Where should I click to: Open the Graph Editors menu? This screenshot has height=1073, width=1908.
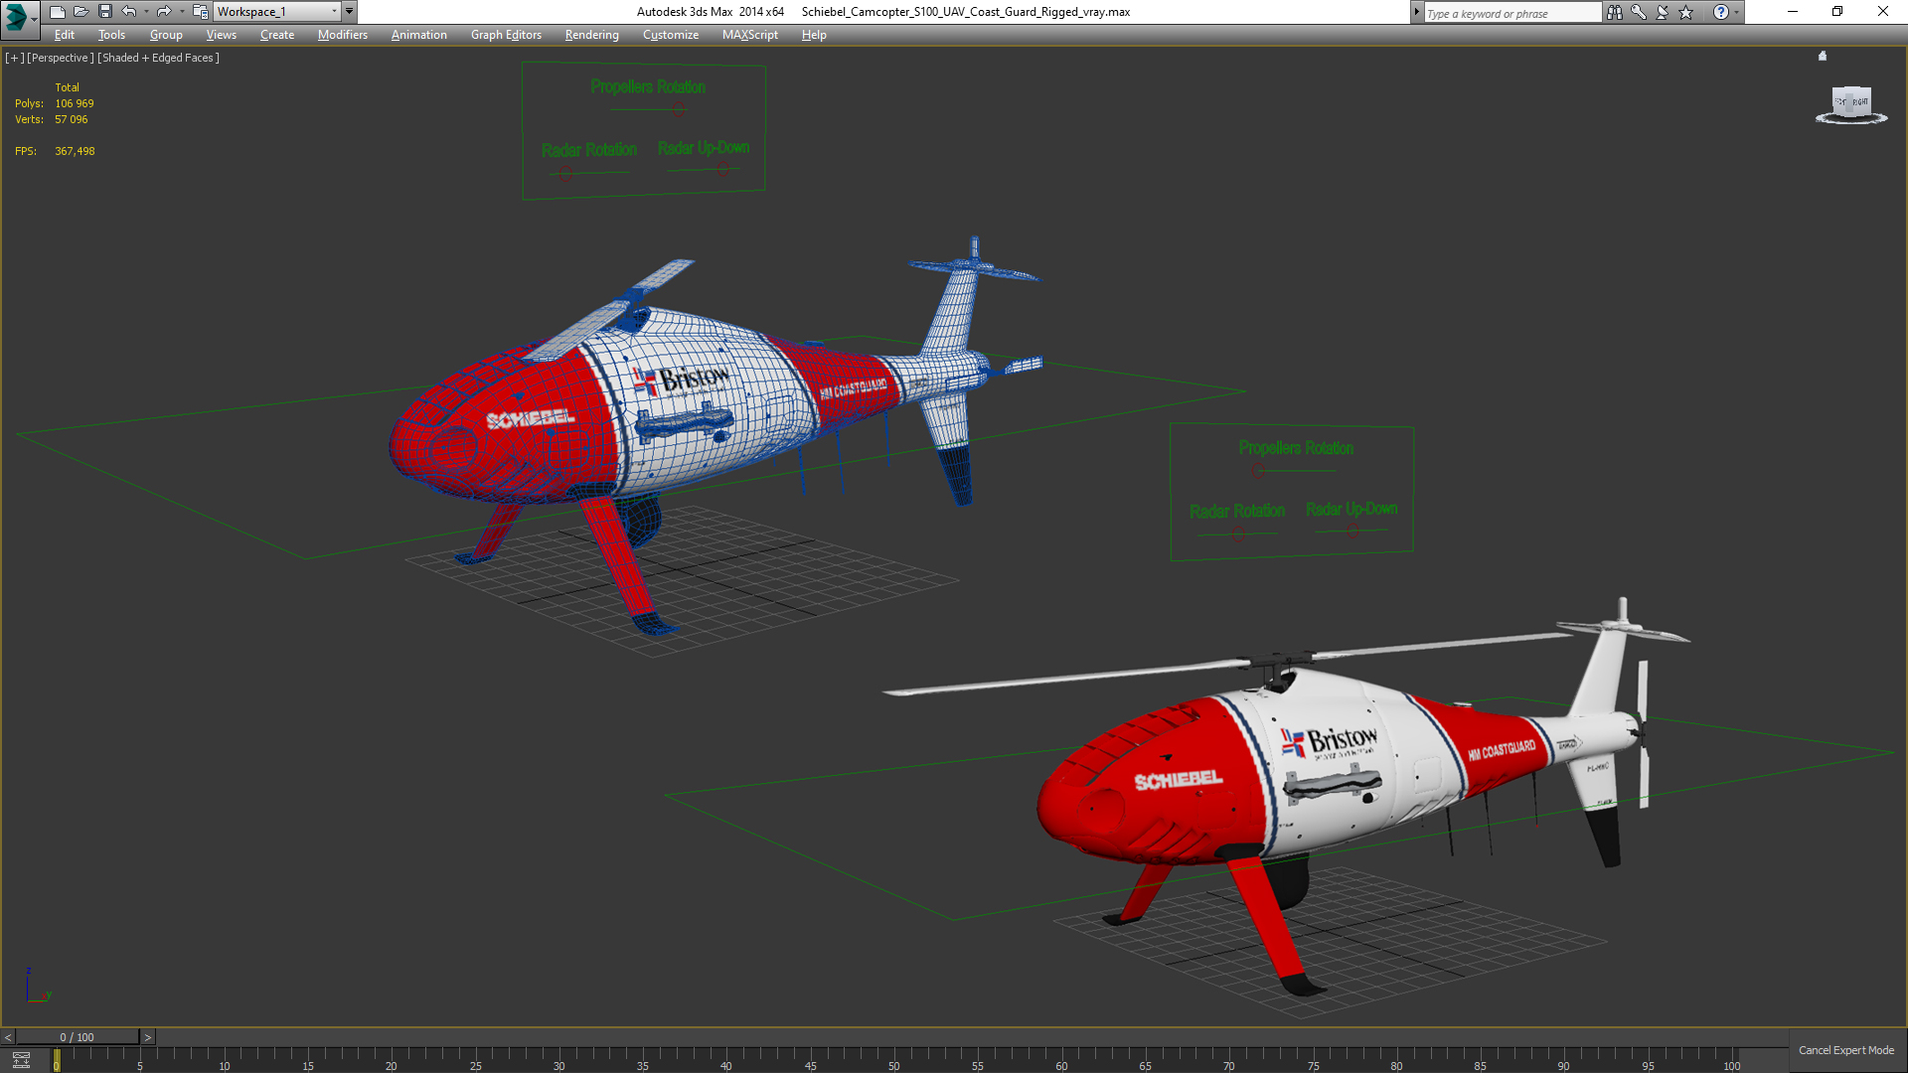pyautogui.click(x=506, y=35)
